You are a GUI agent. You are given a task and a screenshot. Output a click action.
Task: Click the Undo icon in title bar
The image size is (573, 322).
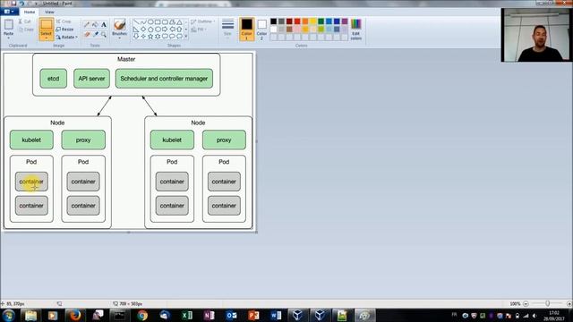click(x=21, y=4)
